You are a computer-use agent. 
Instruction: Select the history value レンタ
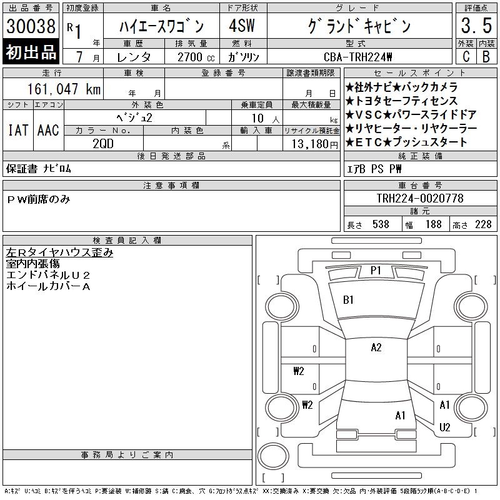point(134,57)
